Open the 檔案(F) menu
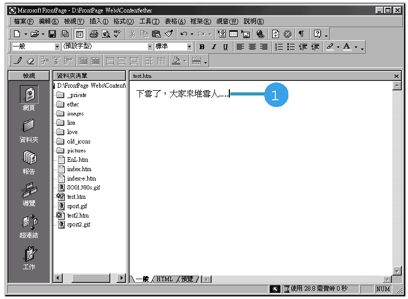This screenshot has height=299, width=408. coord(24,21)
